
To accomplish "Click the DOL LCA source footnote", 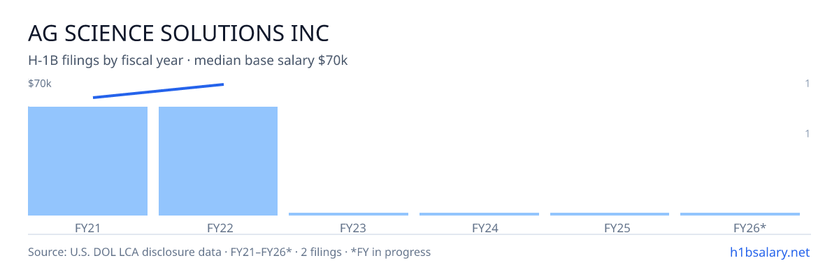I will coord(229,252).
